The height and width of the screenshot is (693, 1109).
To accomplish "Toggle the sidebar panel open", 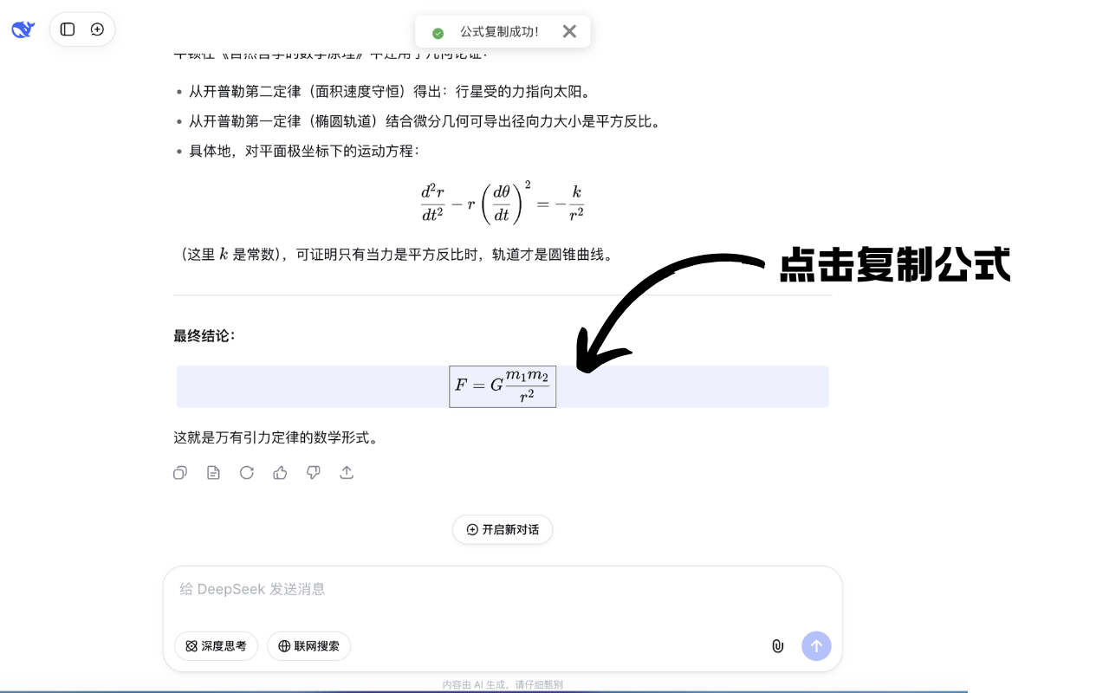I will click(68, 29).
